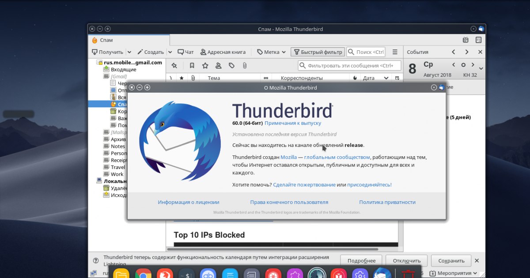The width and height of the screenshot is (530, 278).
Task: Focus the Фильтровать эти сообщения field
Action: click(349, 66)
